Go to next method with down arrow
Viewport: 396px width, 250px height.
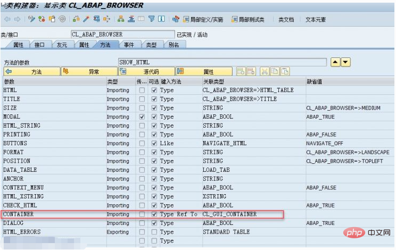[x=345, y=62]
